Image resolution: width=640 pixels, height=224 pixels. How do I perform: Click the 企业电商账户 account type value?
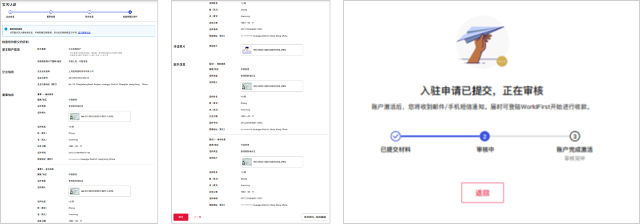pos(75,49)
